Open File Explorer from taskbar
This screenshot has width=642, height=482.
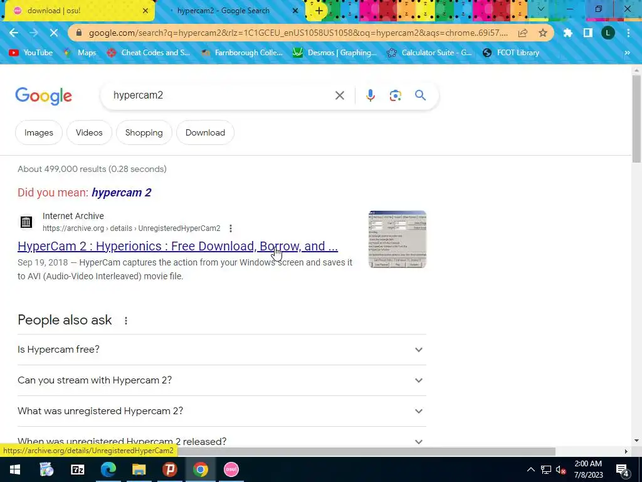[x=139, y=469]
